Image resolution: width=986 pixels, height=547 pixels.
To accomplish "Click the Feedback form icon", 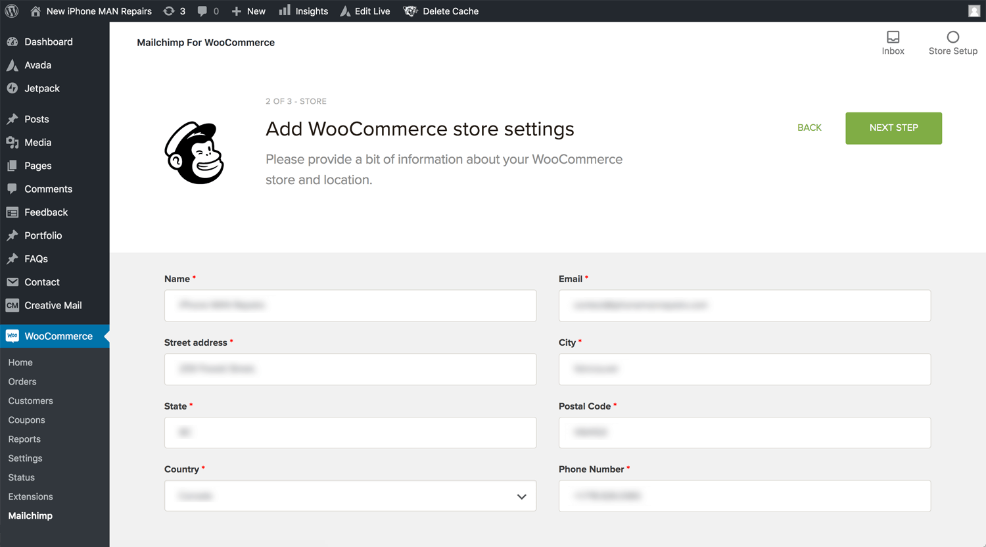I will click(12, 212).
